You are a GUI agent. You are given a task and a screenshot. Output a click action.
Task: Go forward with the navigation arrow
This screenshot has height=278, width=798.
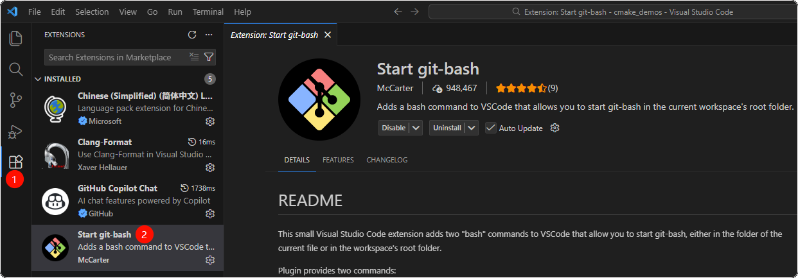click(x=414, y=12)
